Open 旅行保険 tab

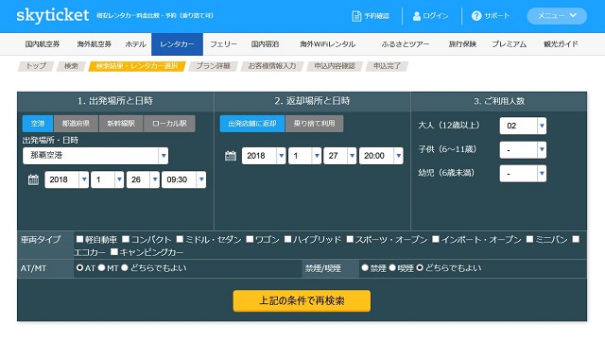point(462,44)
